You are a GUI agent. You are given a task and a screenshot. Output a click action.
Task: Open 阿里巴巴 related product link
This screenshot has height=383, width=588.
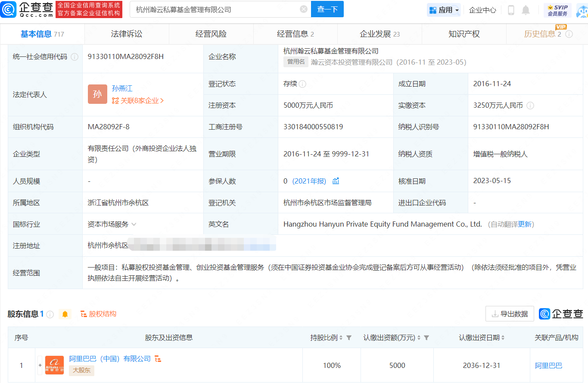pos(548,366)
